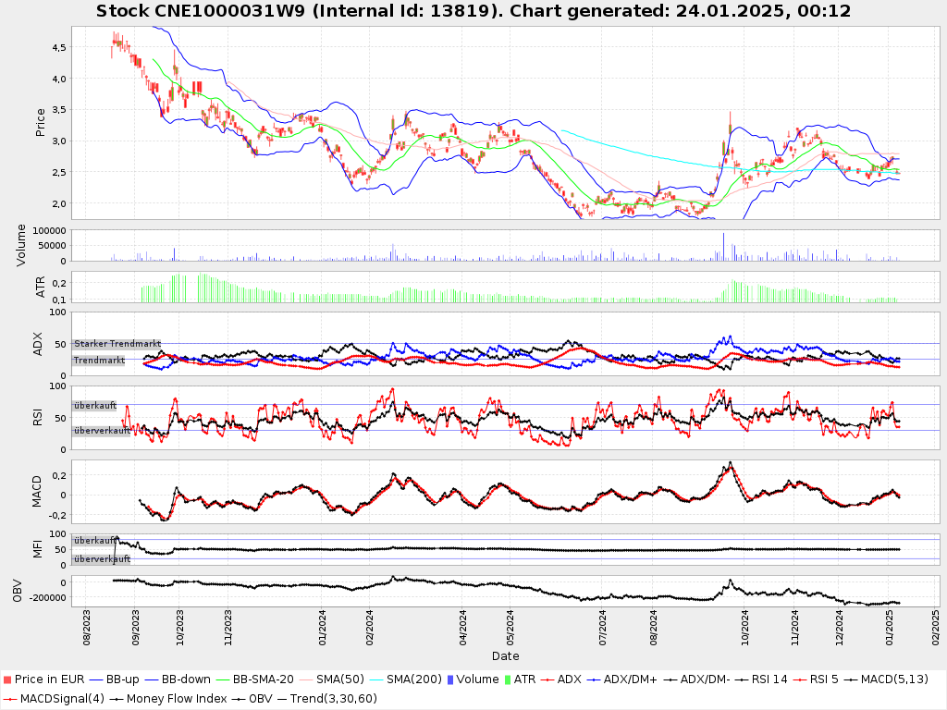The width and height of the screenshot is (947, 710).
Task: Click the "100000" volume axis value
Action: pyautogui.click(x=50, y=230)
